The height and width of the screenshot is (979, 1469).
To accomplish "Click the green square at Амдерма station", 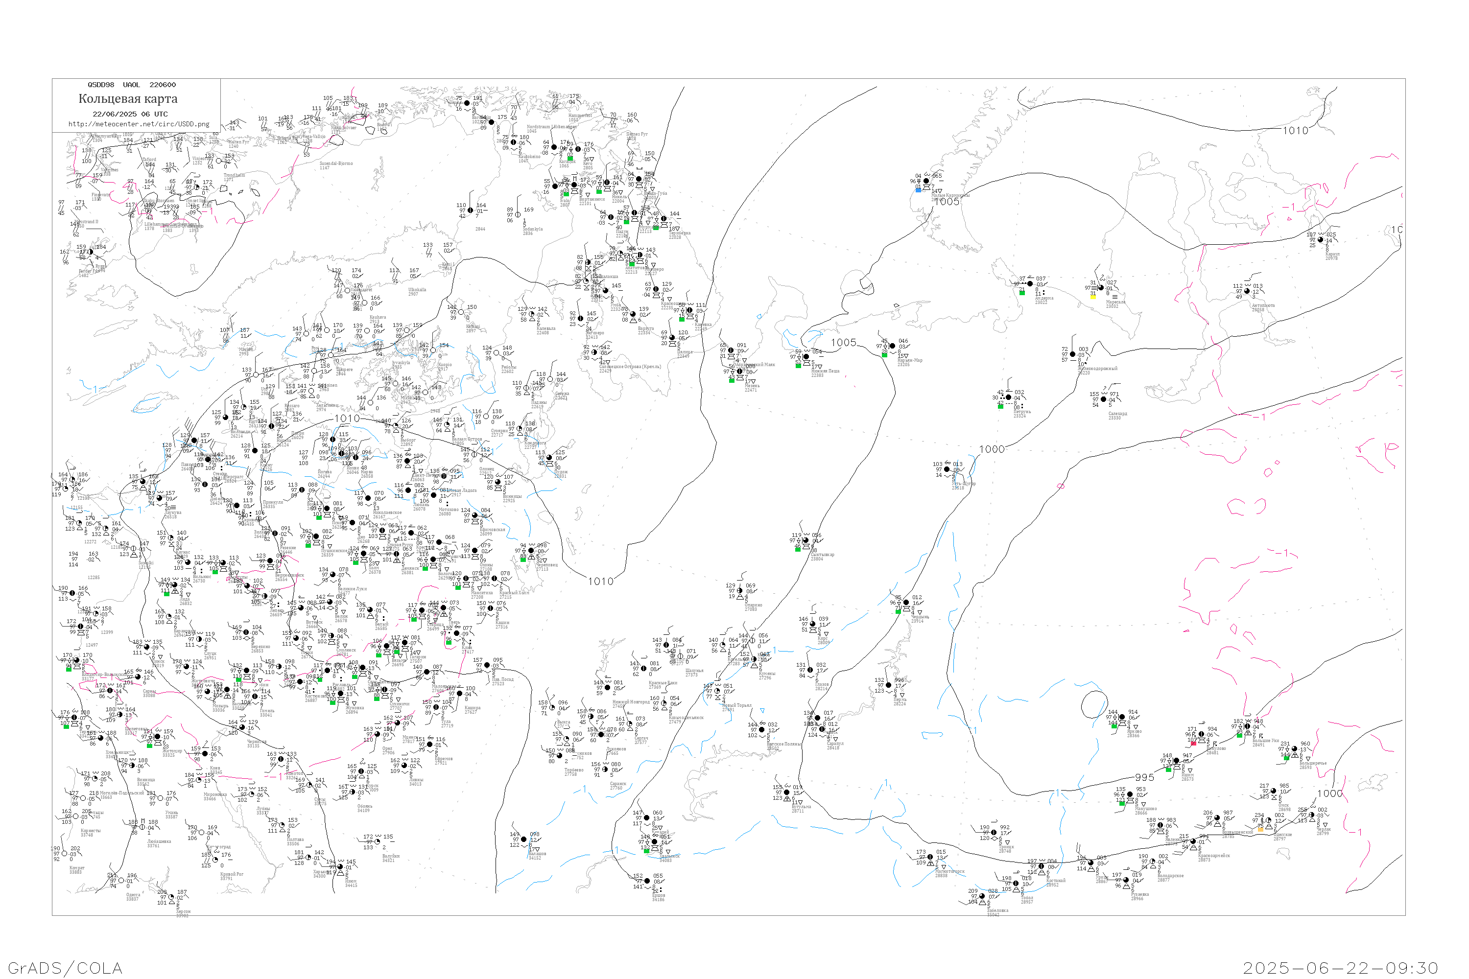I will click(1022, 292).
